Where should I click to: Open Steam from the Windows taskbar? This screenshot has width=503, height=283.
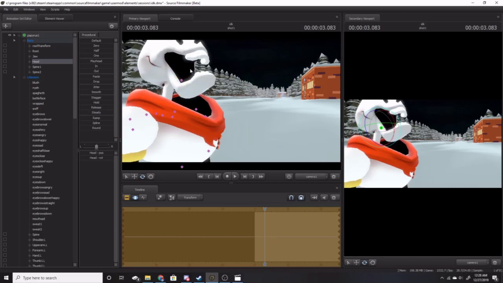[x=199, y=278]
